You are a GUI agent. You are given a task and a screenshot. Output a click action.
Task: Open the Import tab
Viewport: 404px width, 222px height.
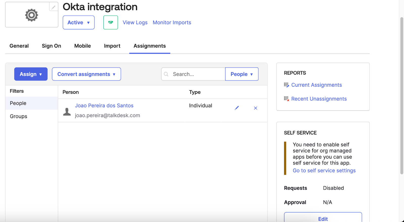pyautogui.click(x=112, y=46)
